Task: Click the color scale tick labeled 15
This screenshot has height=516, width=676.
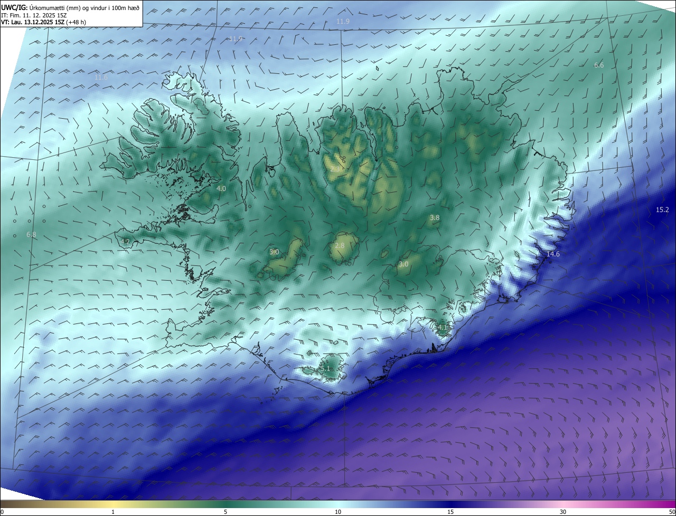Action: click(450, 512)
